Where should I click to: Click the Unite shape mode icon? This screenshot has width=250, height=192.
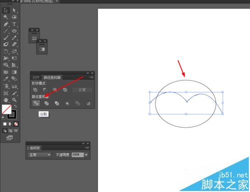[35, 90]
